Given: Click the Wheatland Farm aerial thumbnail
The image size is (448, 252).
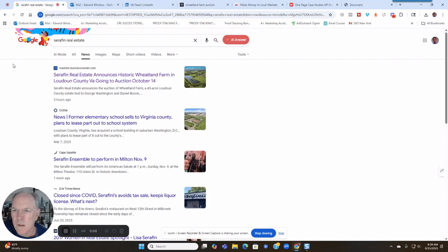Looking at the screenshot, I should click(195, 77).
